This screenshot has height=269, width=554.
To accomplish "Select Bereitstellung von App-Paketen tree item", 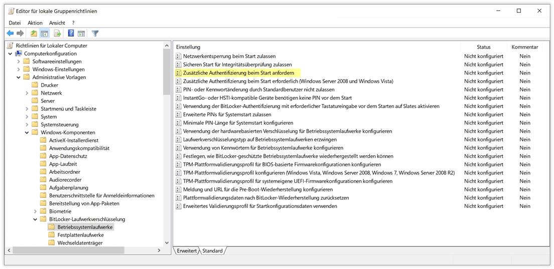I will click(84, 203).
